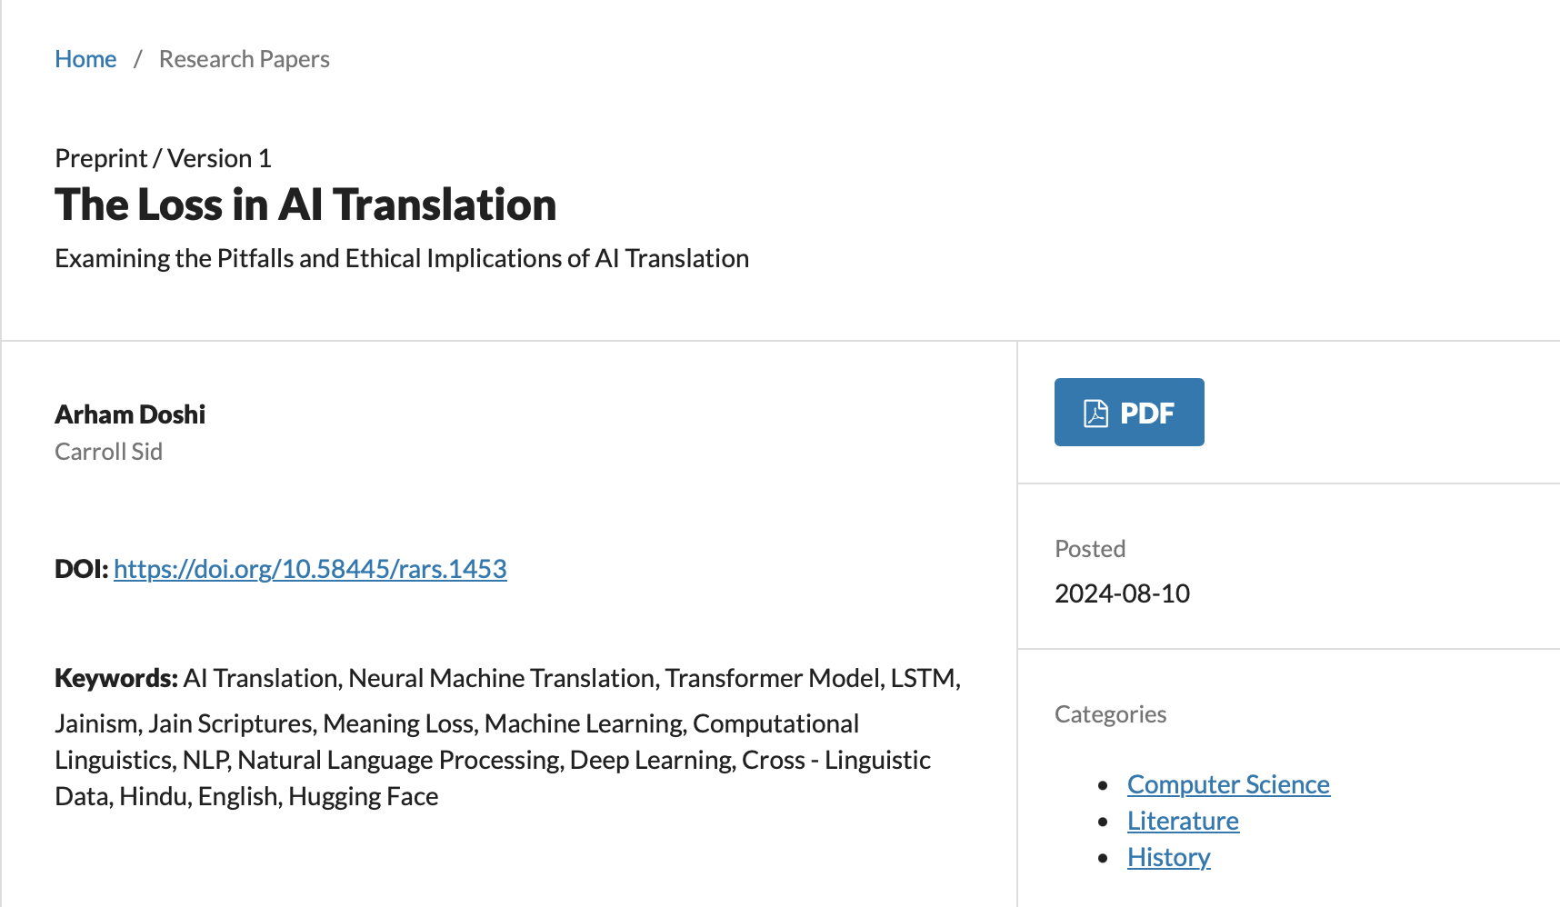Click the Hugging Face keyword
Image resolution: width=1560 pixels, height=907 pixels.
tap(363, 796)
